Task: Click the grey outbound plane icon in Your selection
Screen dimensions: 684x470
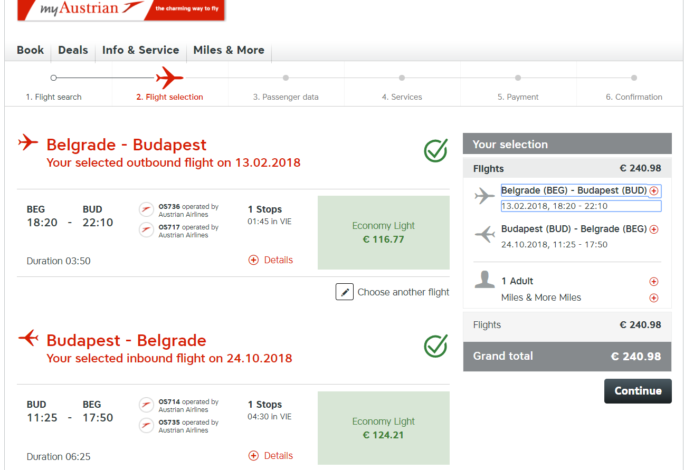Action: point(484,196)
